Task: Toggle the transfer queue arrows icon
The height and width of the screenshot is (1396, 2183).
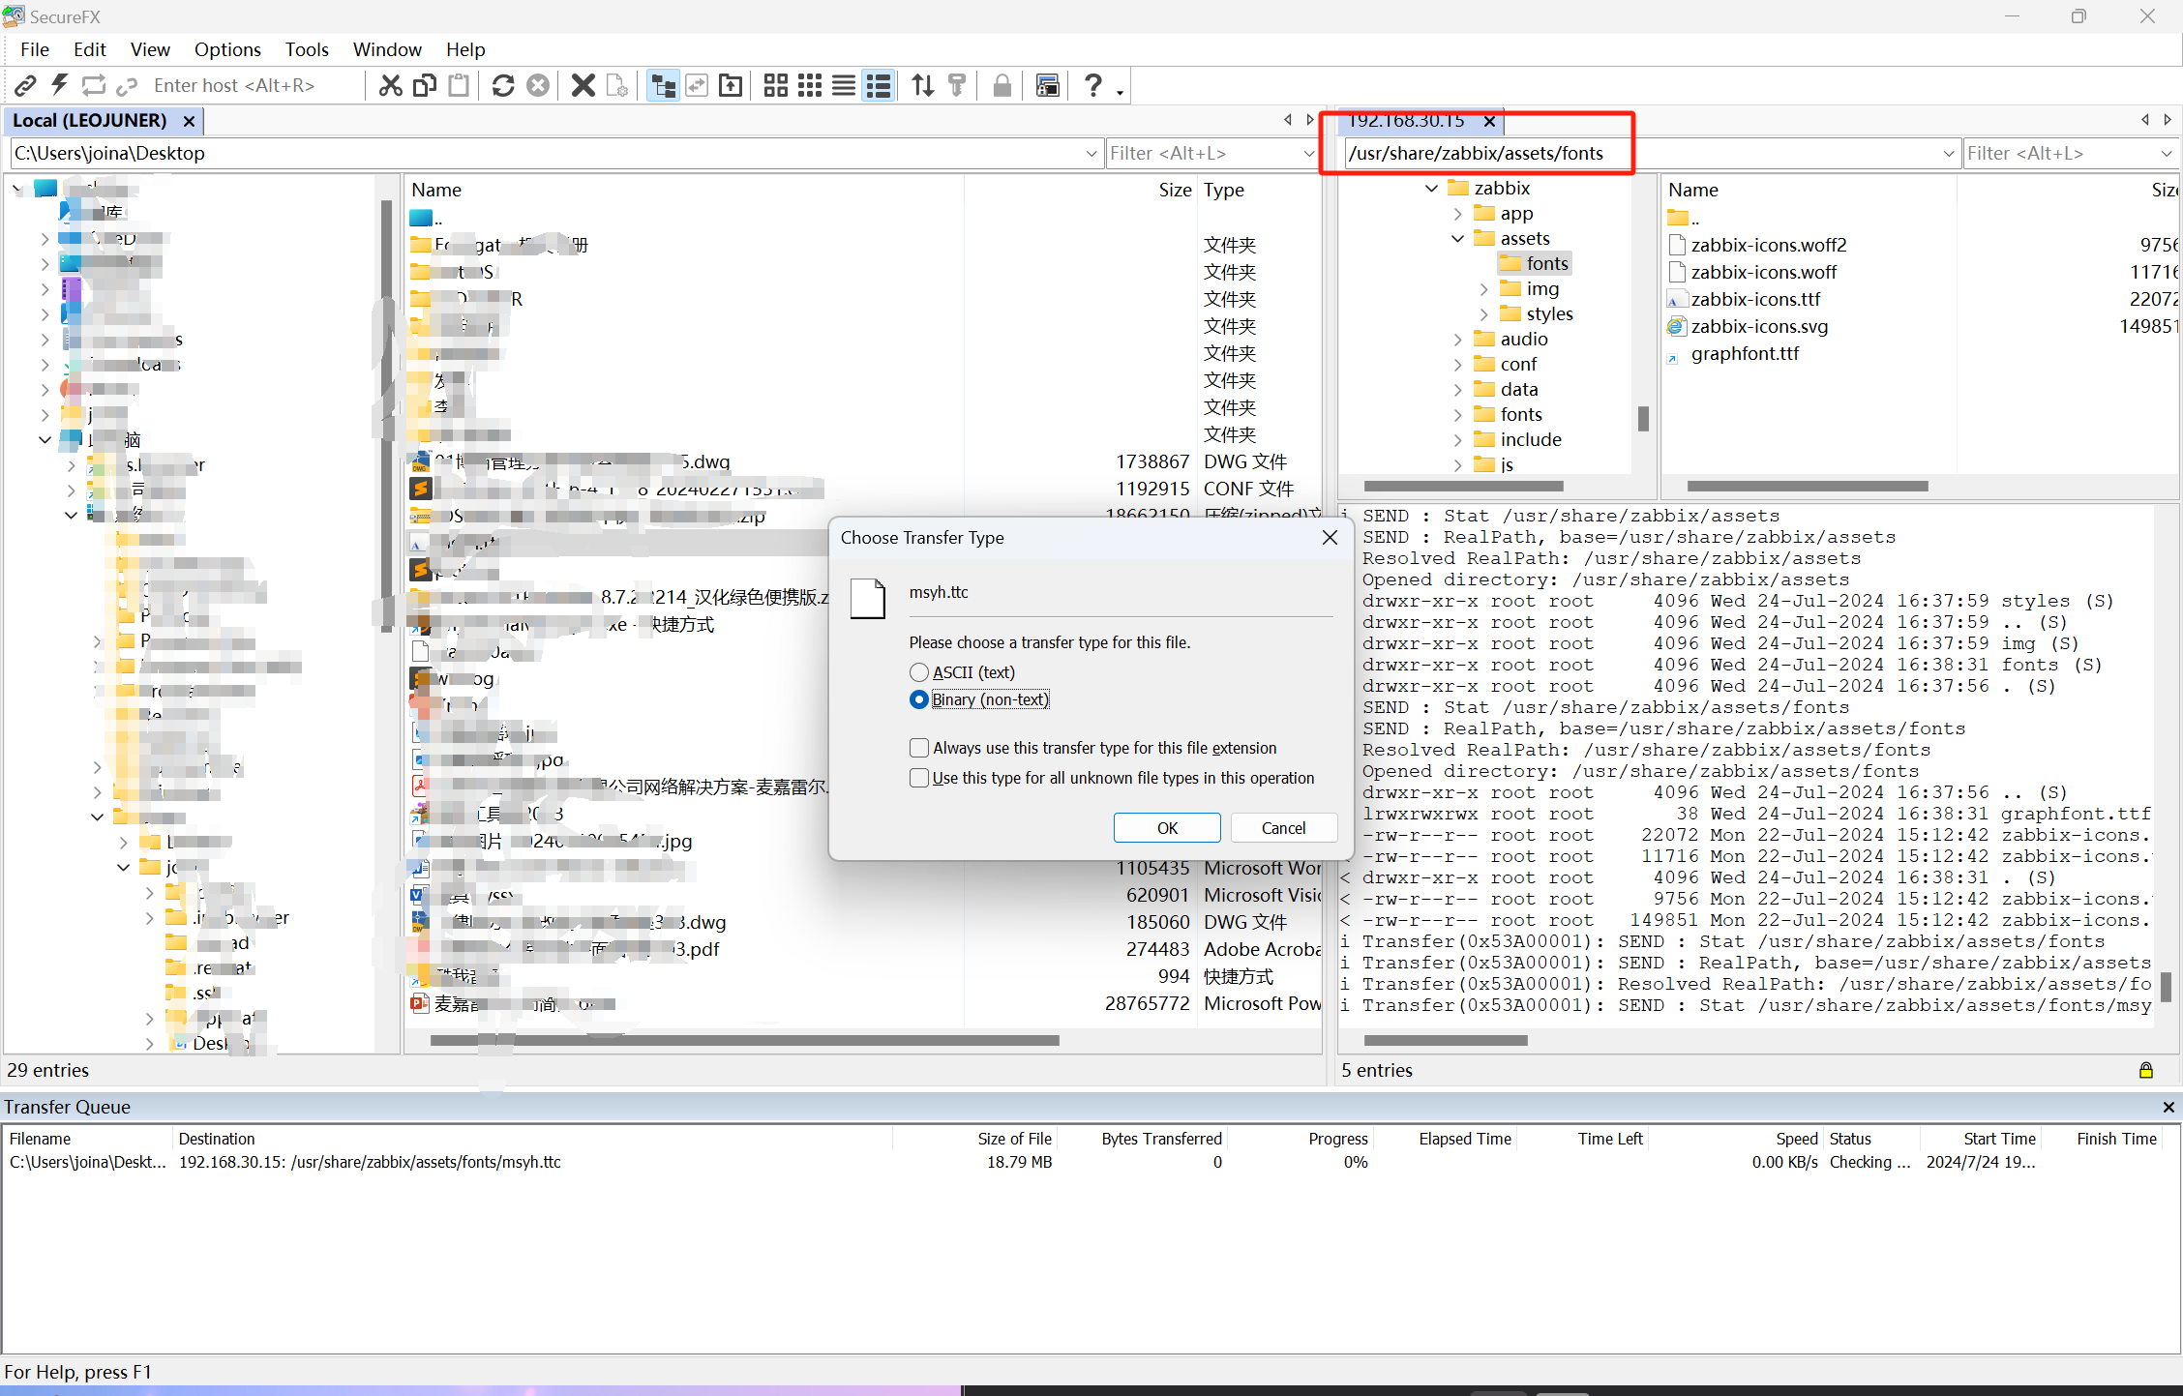Action: tap(923, 86)
